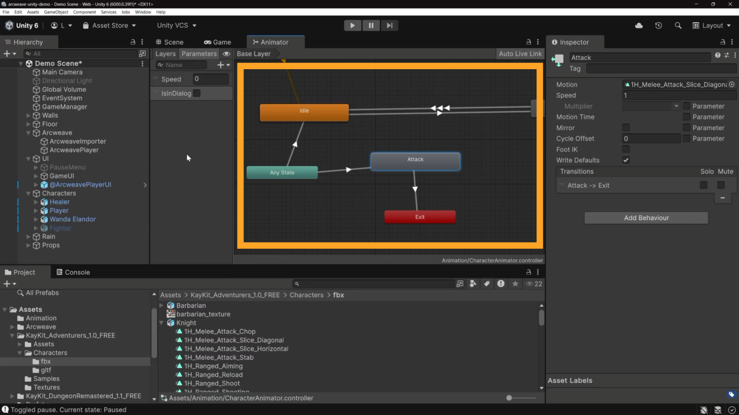The image size is (739, 415).
Task: Enable Motion Time Parameter checkbox
Action: point(686,117)
